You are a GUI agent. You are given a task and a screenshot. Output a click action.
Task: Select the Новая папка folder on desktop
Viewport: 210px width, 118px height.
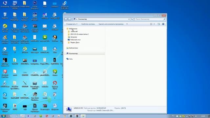tap(25, 4)
